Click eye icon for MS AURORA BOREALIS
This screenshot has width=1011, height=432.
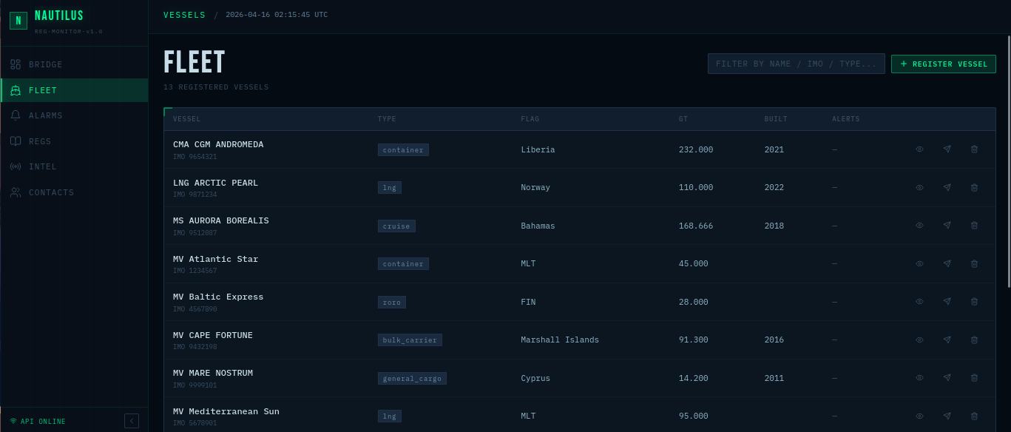tap(919, 226)
